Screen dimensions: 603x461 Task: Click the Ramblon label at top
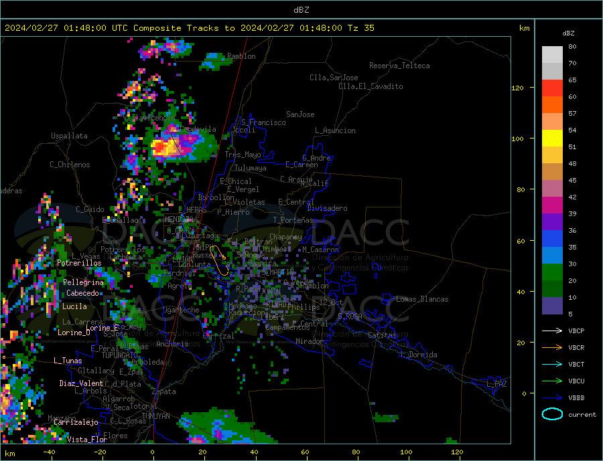241,56
